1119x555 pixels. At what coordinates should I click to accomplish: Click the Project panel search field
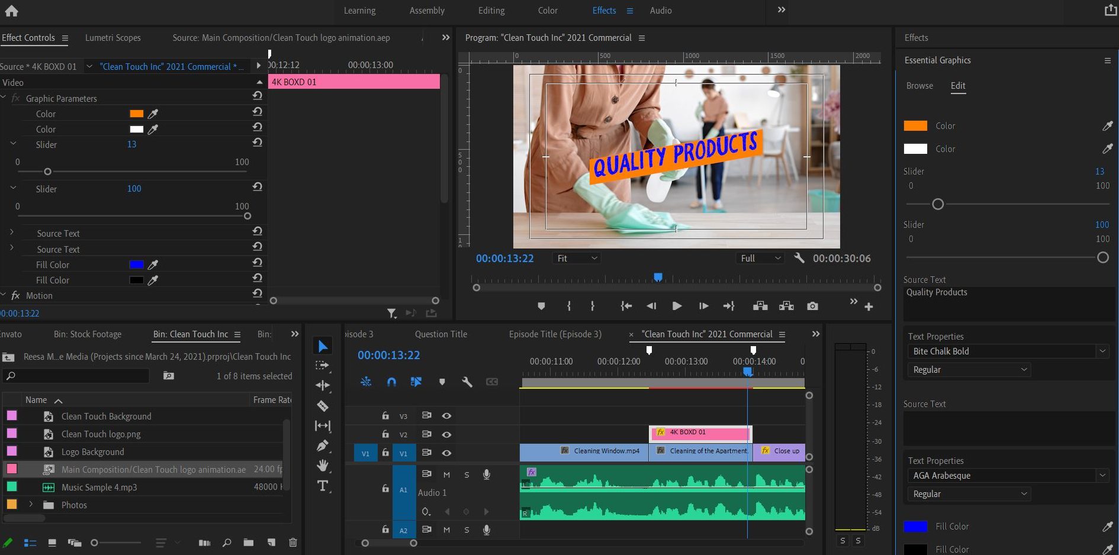(76, 376)
